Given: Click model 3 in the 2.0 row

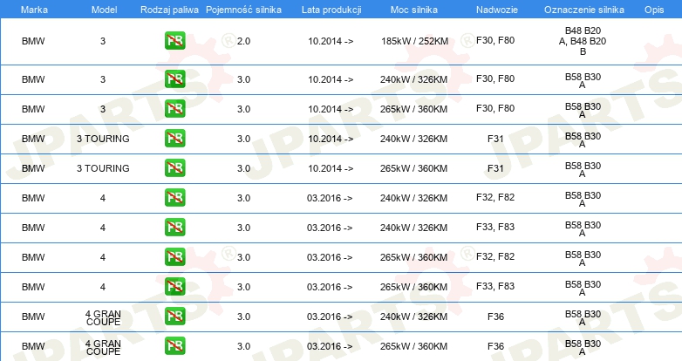Looking at the screenshot, I should (x=103, y=41).
